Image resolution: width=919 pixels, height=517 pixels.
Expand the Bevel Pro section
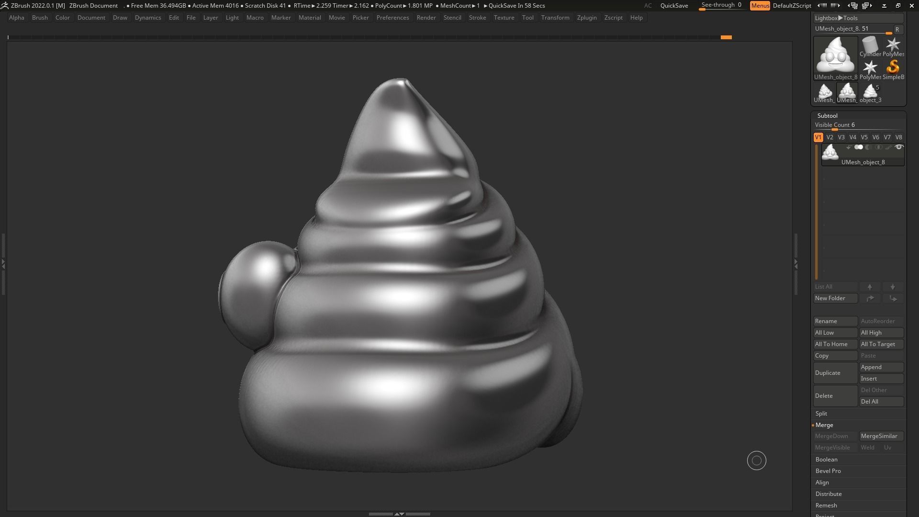[828, 471]
